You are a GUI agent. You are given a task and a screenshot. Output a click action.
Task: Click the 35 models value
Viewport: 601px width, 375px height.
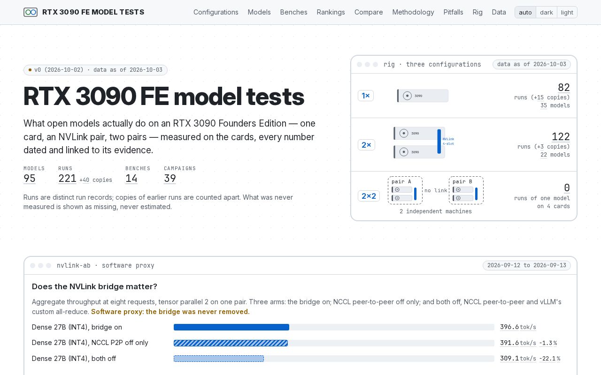pos(544,105)
